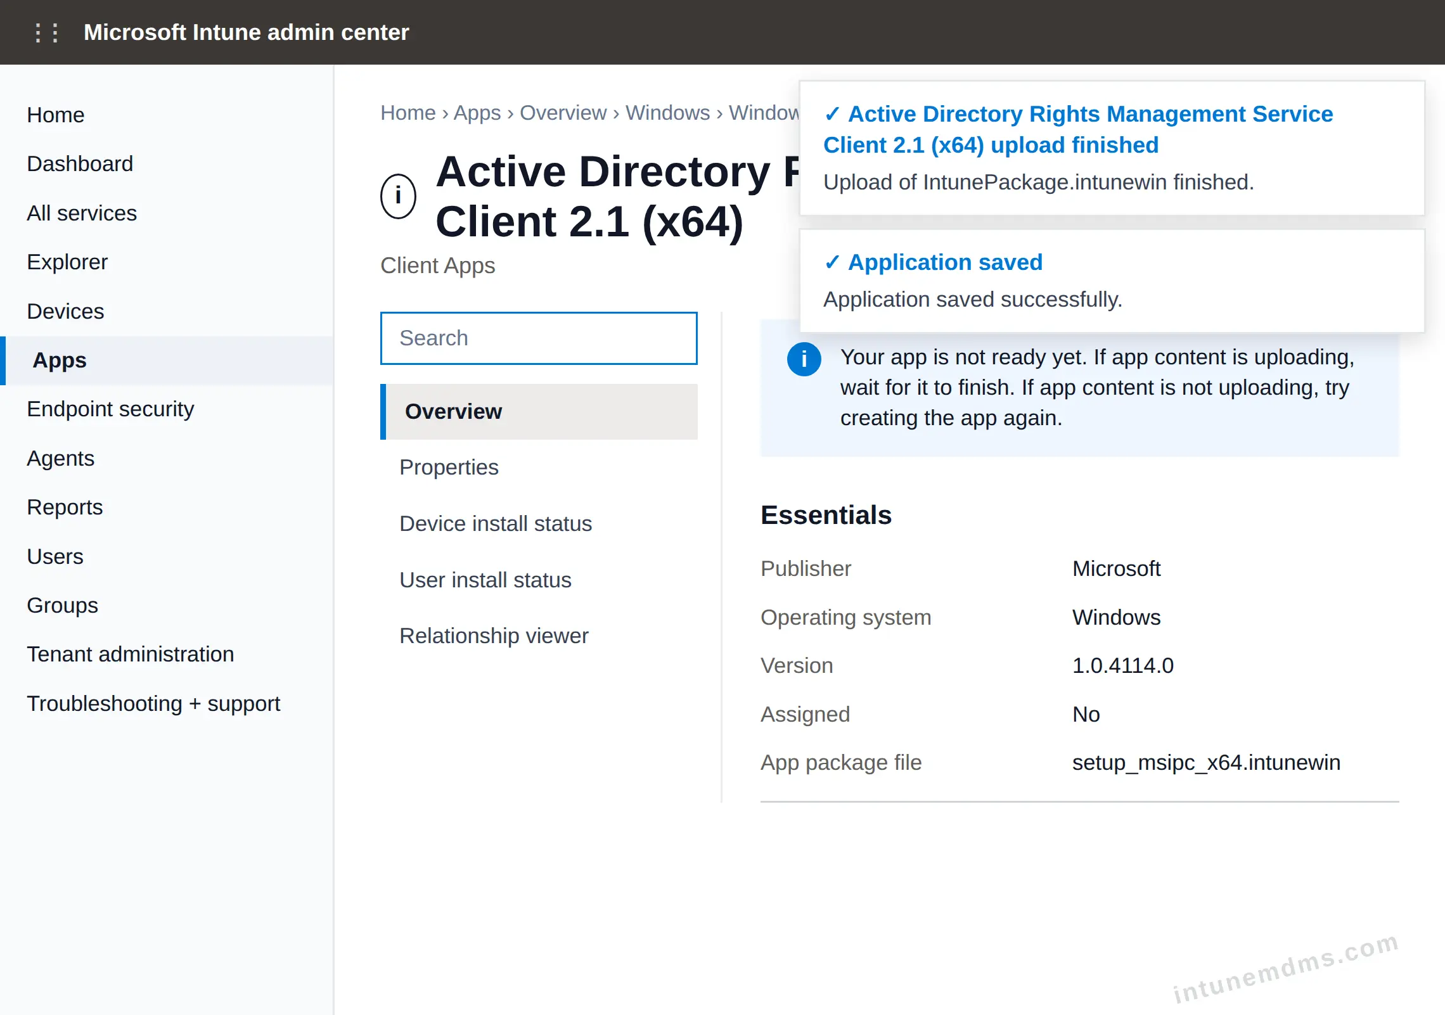Click checkmark icon on upload finished notification
Viewport: 1445px width, 1015px height.
pyautogui.click(x=832, y=114)
